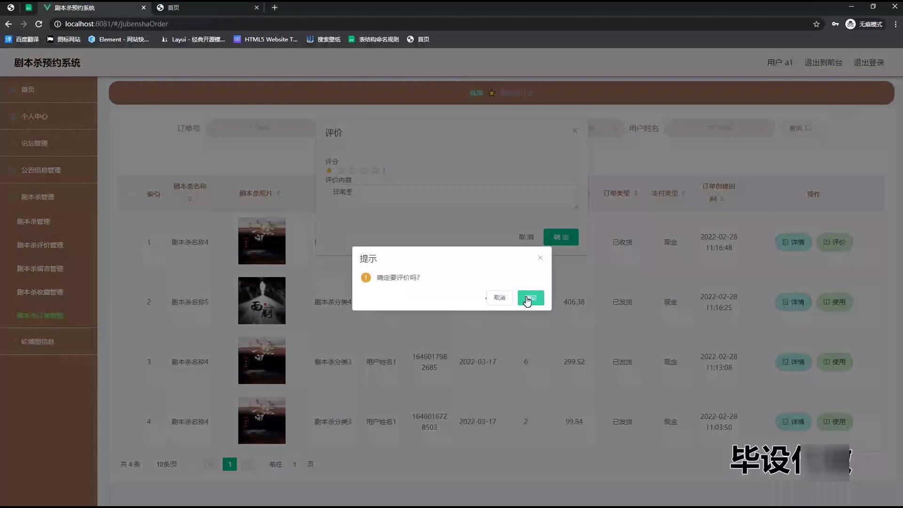Click 取消 in the 评价 dialog

click(526, 237)
